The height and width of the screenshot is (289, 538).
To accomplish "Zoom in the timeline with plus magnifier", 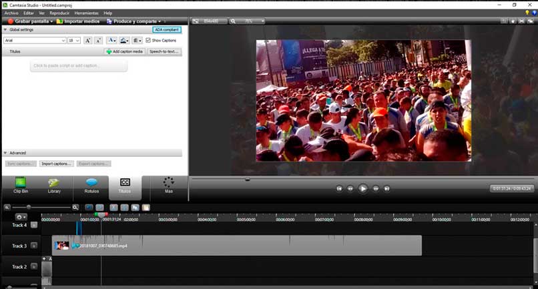I will (75, 208).
